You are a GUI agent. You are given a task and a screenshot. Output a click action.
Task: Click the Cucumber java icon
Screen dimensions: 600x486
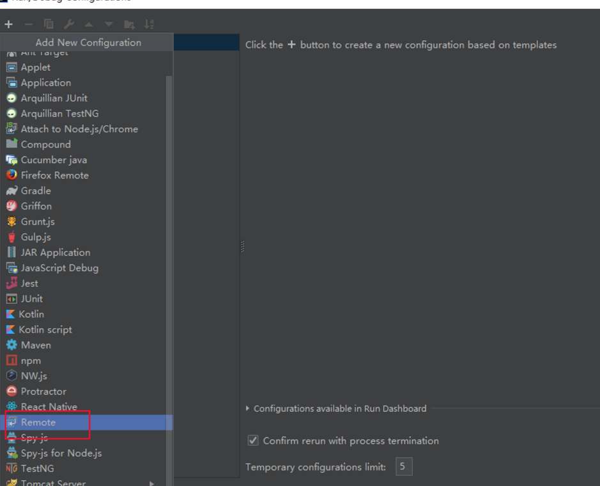12,160
